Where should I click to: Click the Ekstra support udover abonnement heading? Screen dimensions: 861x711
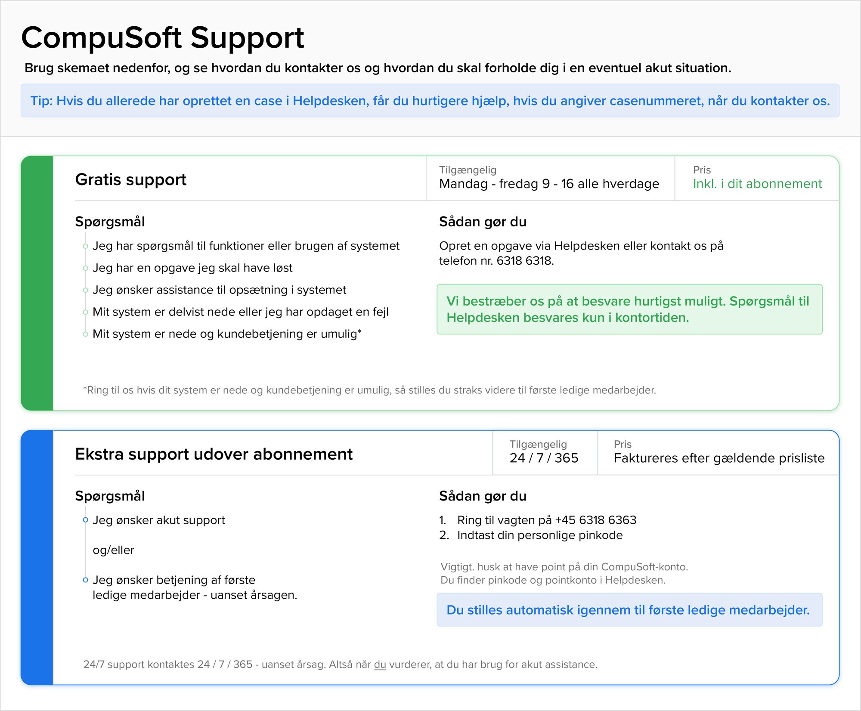[214, 454]
